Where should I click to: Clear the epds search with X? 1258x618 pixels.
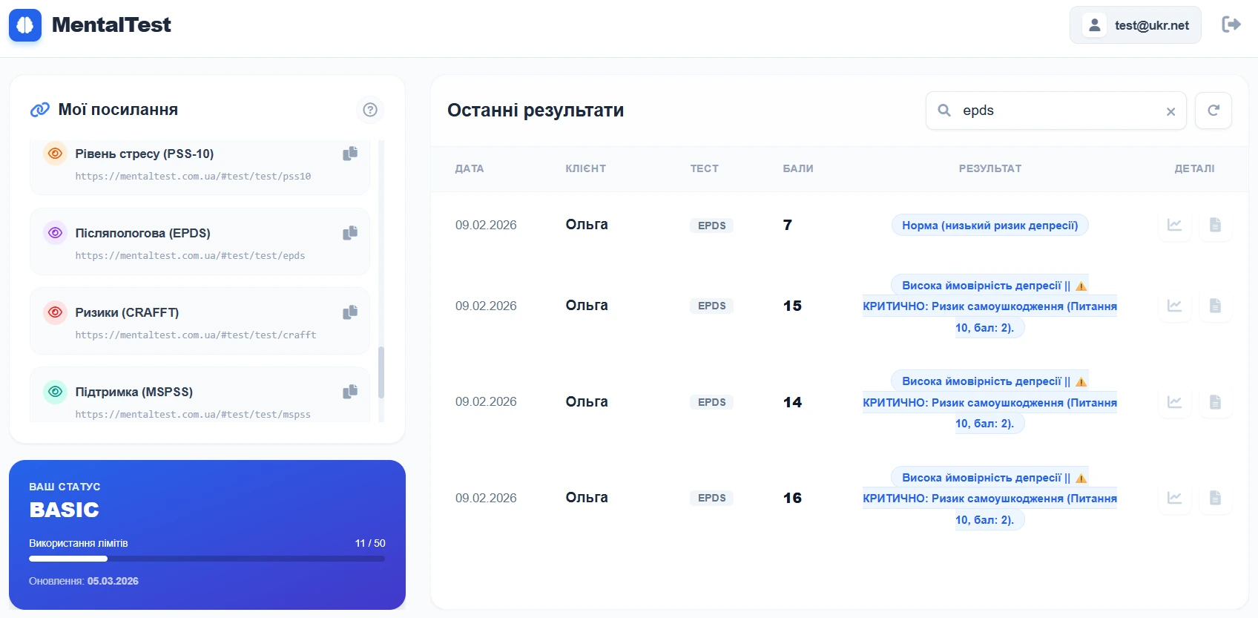pyautogui.click(x=1170, y=111)
